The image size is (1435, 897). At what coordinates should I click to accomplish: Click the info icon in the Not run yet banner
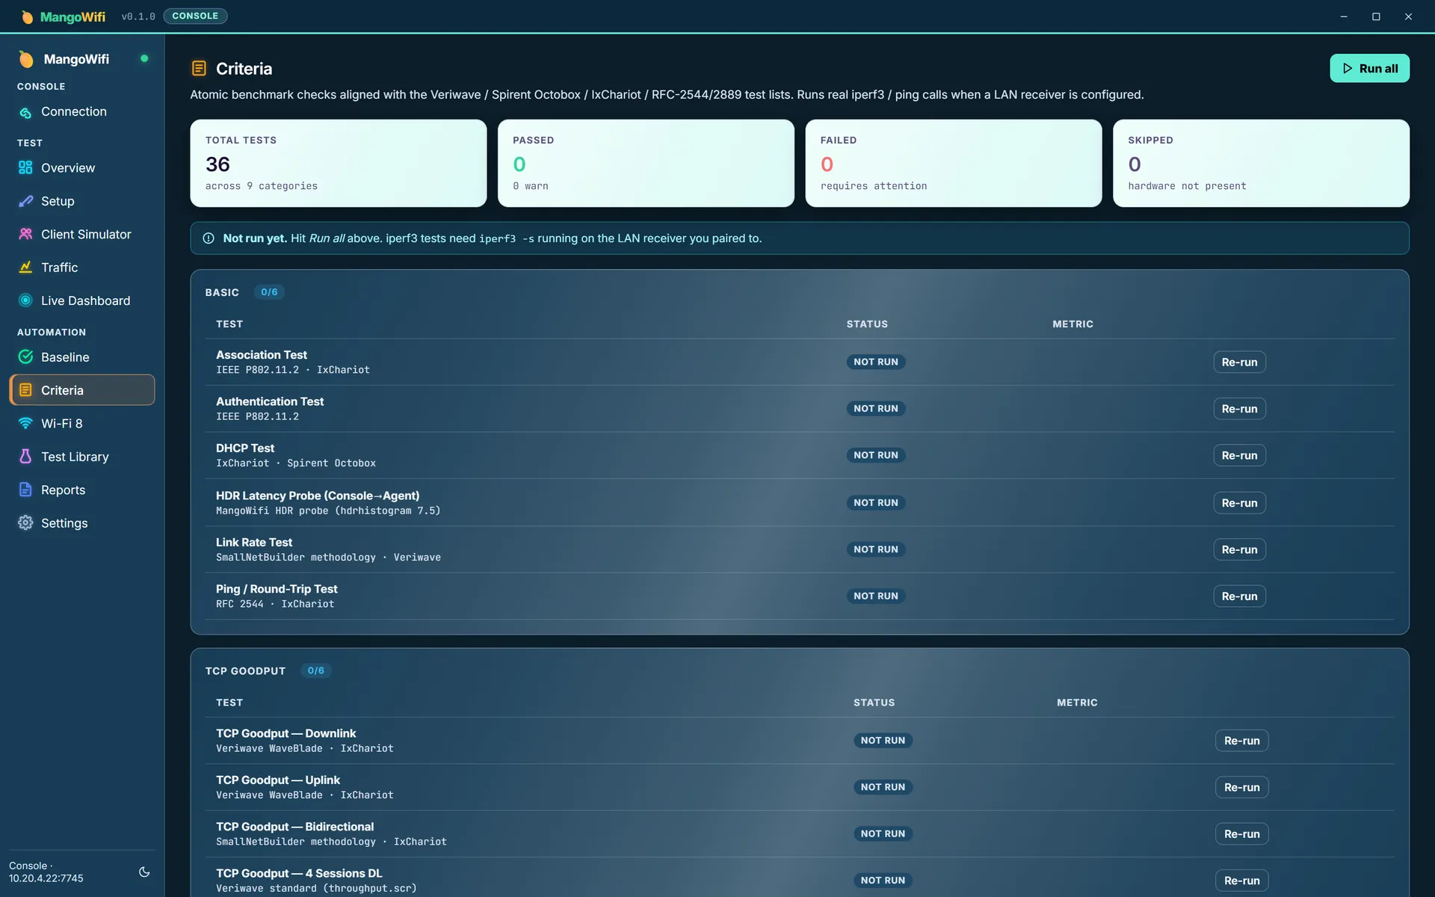click(209, 238)
